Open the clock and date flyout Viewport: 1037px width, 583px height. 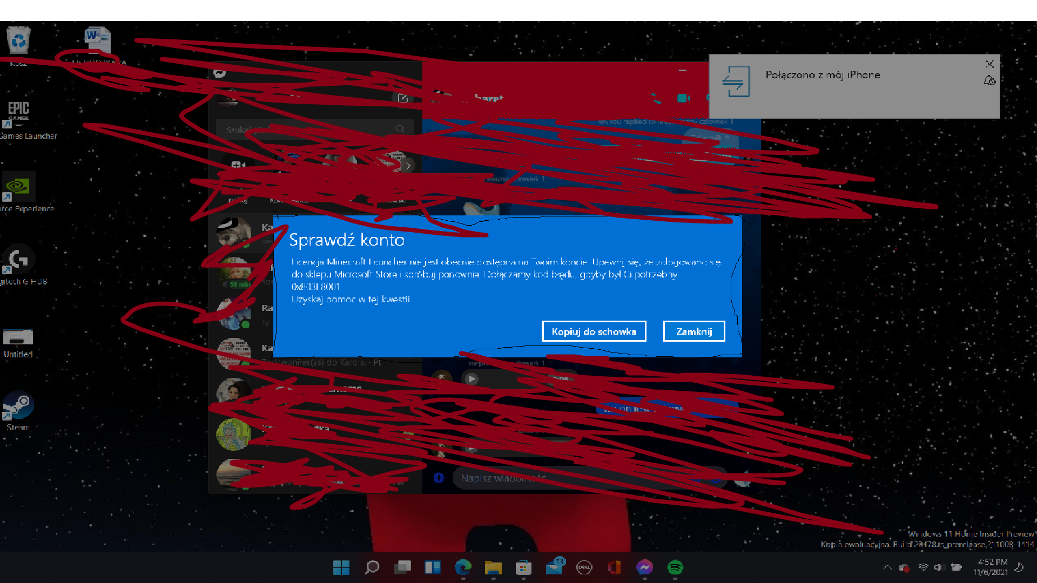tap(991, 567)
